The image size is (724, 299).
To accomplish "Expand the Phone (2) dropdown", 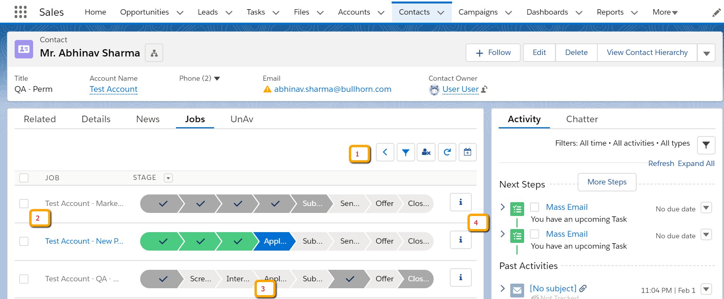I will pos(217,79).
